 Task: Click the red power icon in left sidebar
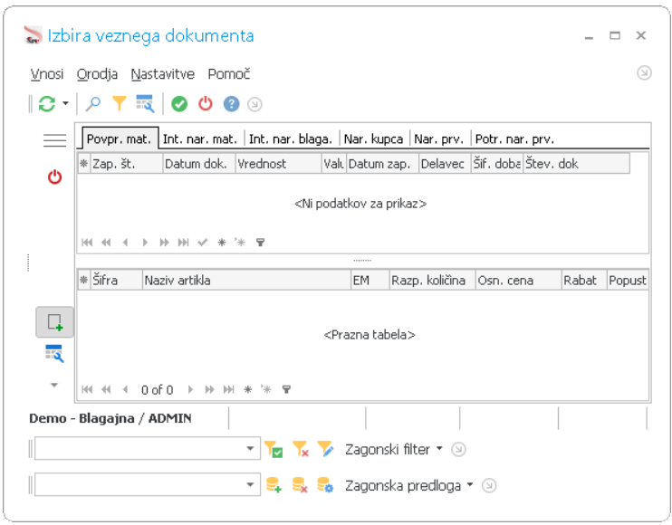pyautogui.click(x=55, y=177)
